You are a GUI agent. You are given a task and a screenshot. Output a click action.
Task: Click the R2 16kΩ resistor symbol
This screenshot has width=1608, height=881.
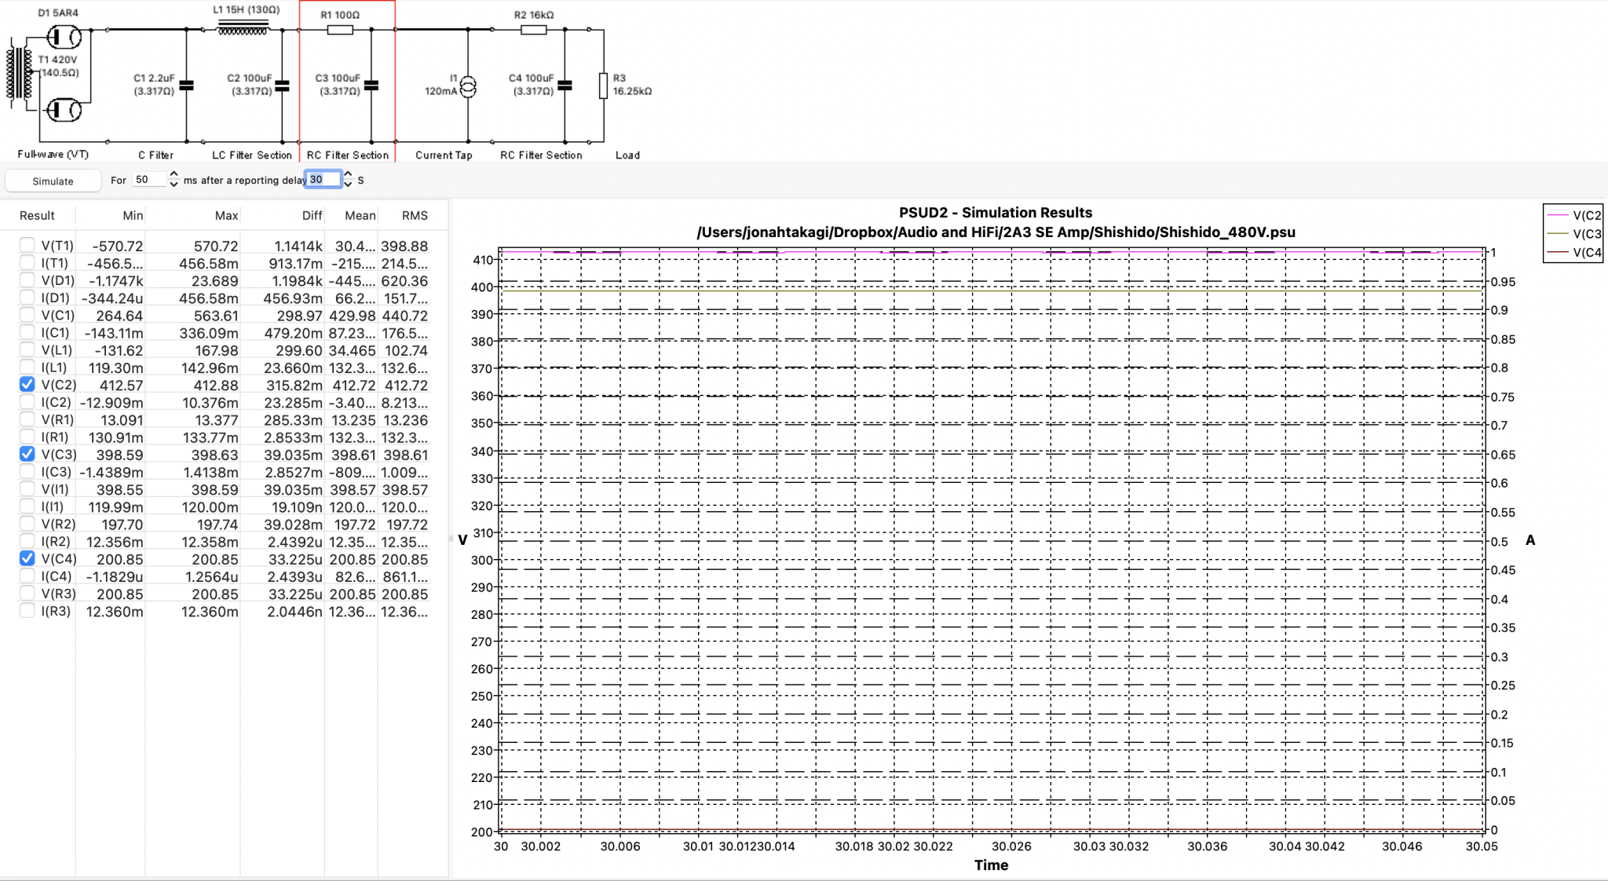click(533, 30)
